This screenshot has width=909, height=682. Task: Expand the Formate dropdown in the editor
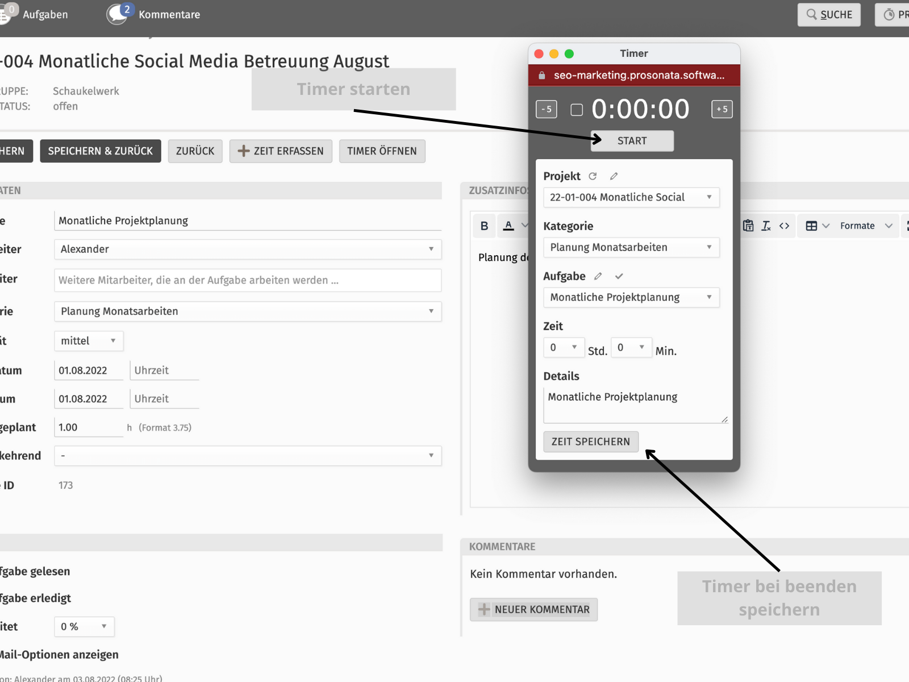point(865,226)
